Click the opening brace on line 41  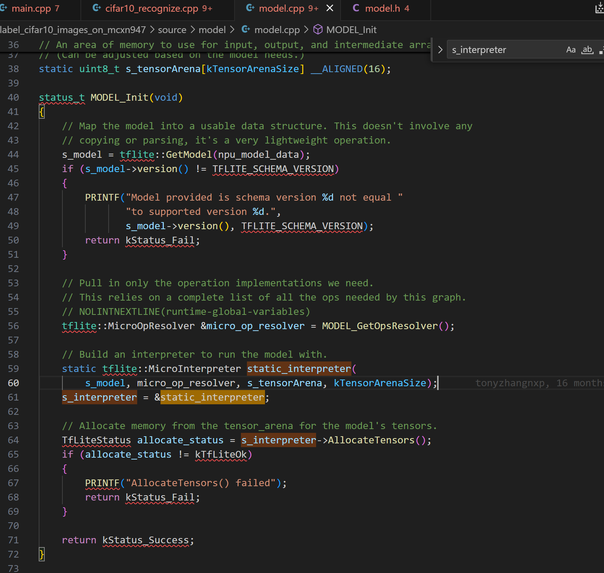[42, 112]
